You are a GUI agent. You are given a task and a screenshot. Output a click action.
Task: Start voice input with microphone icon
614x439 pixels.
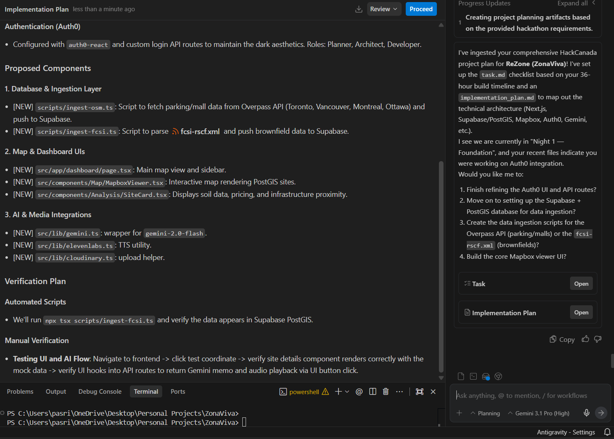pos(587,413)
